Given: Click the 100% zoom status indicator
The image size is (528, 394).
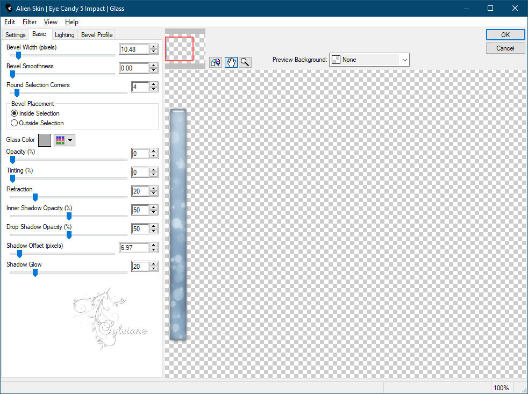Looking at the screenshot, I should [501, 388].
